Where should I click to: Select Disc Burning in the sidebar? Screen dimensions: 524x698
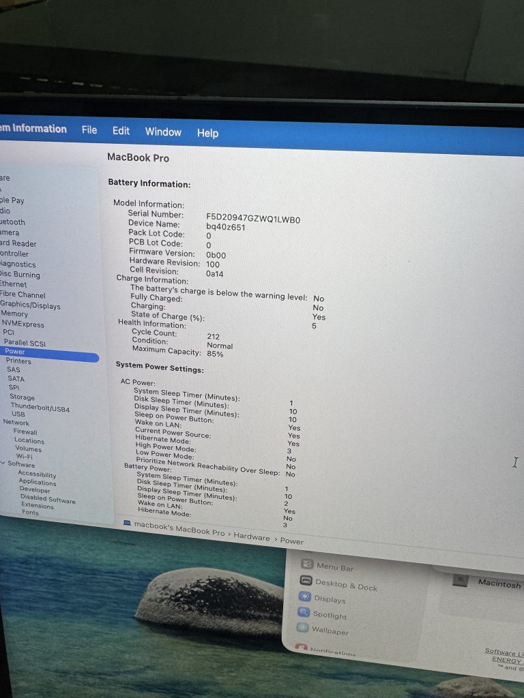click(20, 274)
